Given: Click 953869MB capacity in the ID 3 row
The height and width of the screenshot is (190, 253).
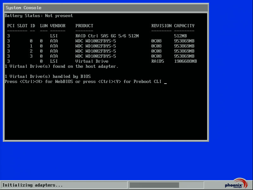Looking at the screenshot, I should coord(184,56).
